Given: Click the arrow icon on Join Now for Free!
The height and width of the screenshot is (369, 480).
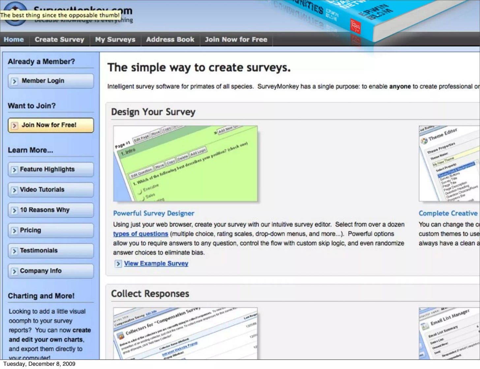Looking at the screenshot, I should [x=14, y=126].
